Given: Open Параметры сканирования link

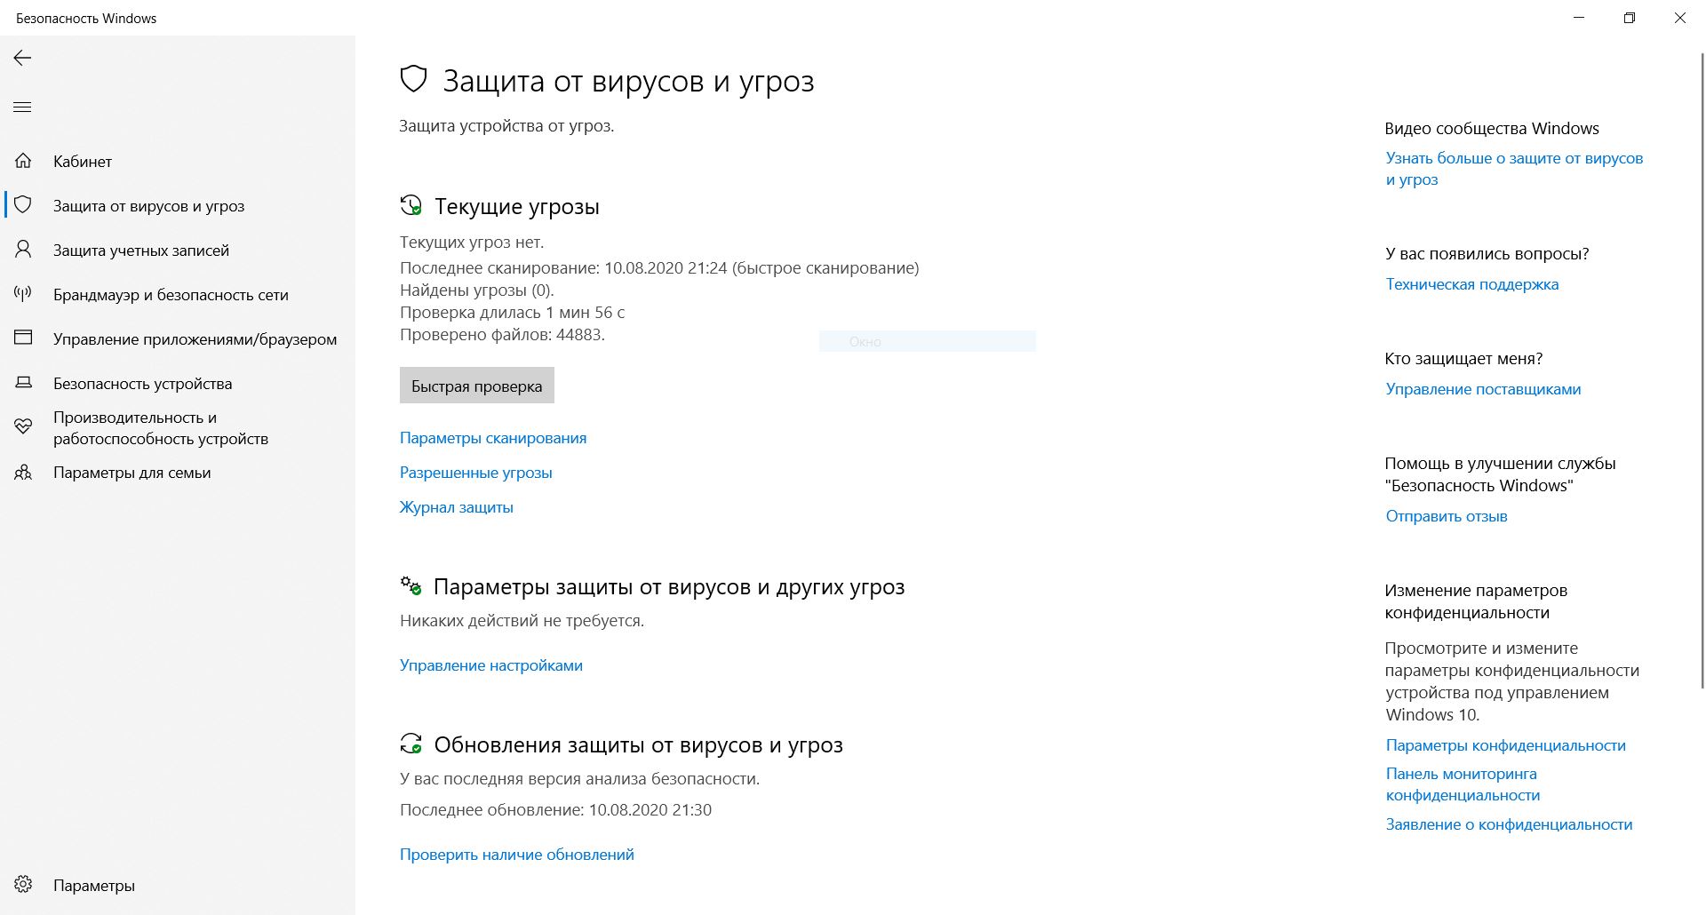Looking at the screenshot, I should [493, 438].
